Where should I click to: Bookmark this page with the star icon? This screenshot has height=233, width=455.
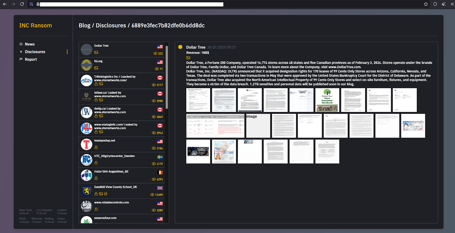pyautogui.click(x=426, y=4)
